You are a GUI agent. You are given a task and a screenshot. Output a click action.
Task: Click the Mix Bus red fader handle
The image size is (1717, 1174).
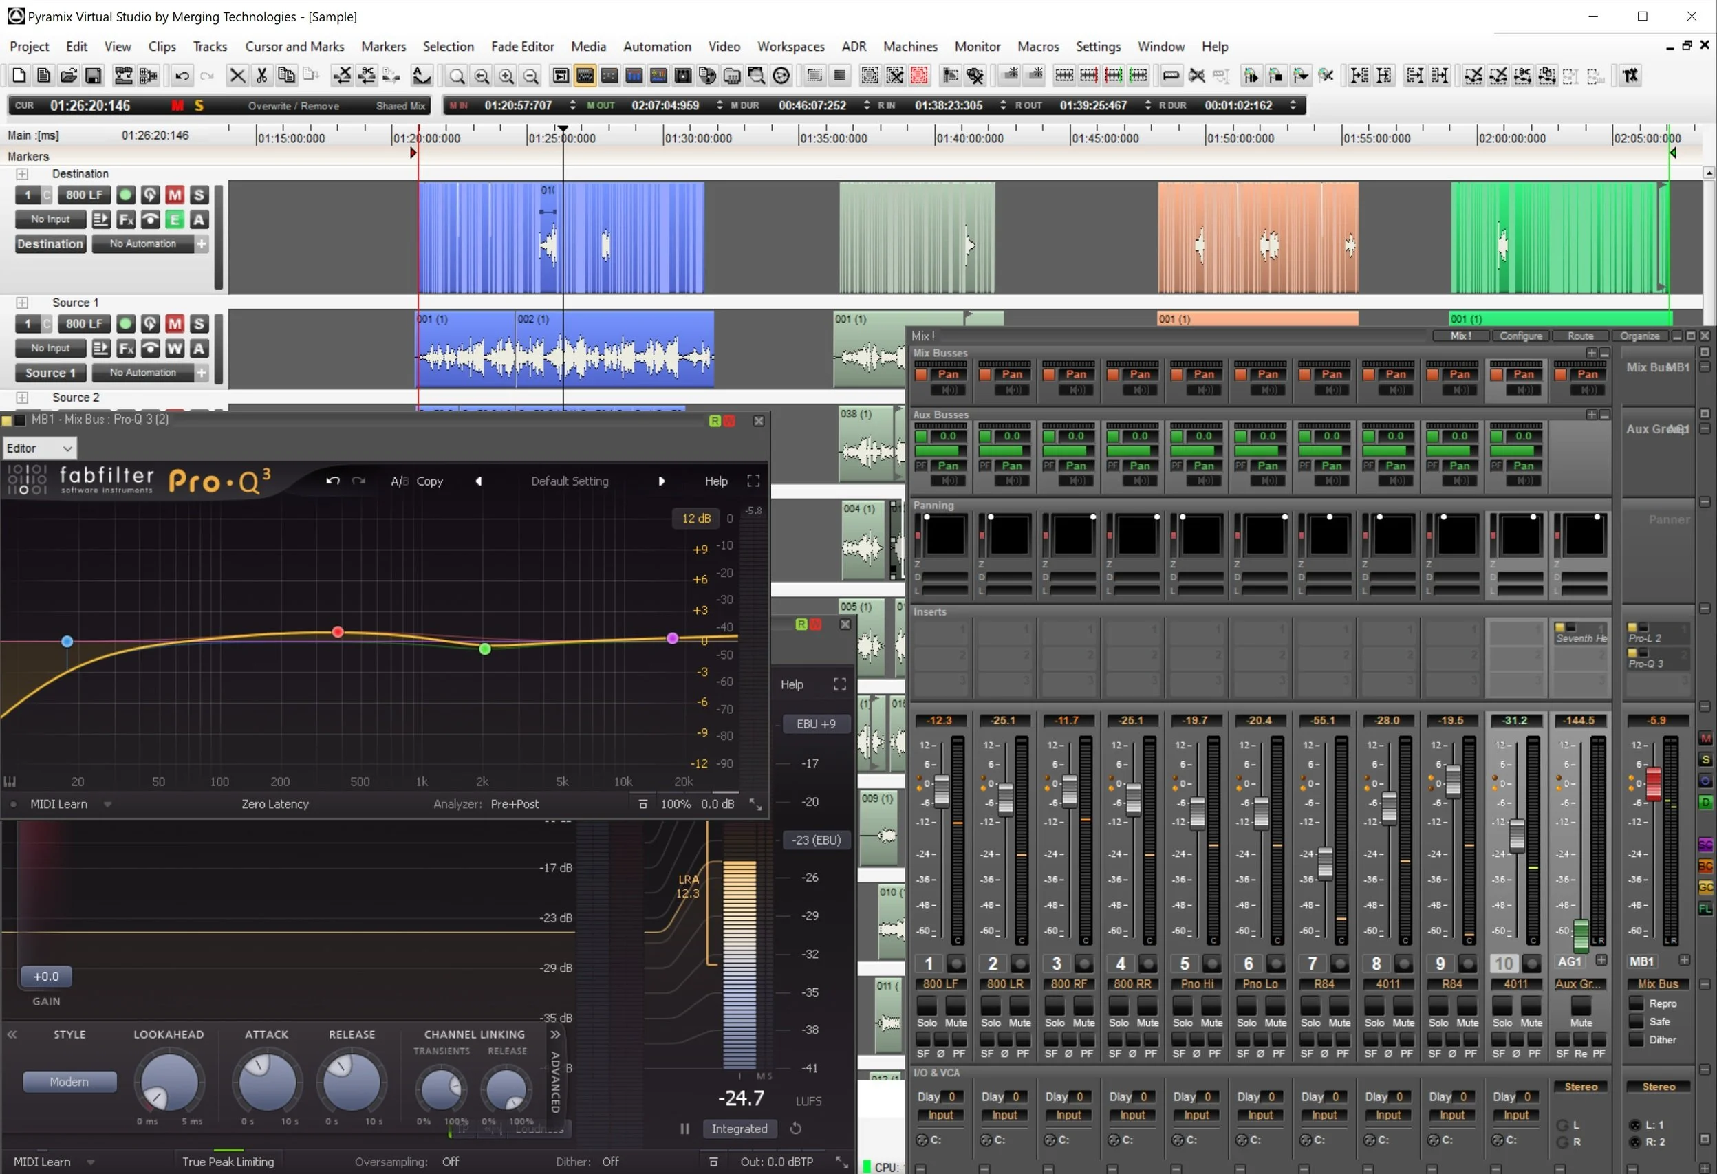1653,784
